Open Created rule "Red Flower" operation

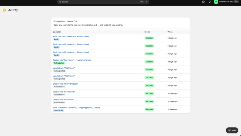pos(64,100)
